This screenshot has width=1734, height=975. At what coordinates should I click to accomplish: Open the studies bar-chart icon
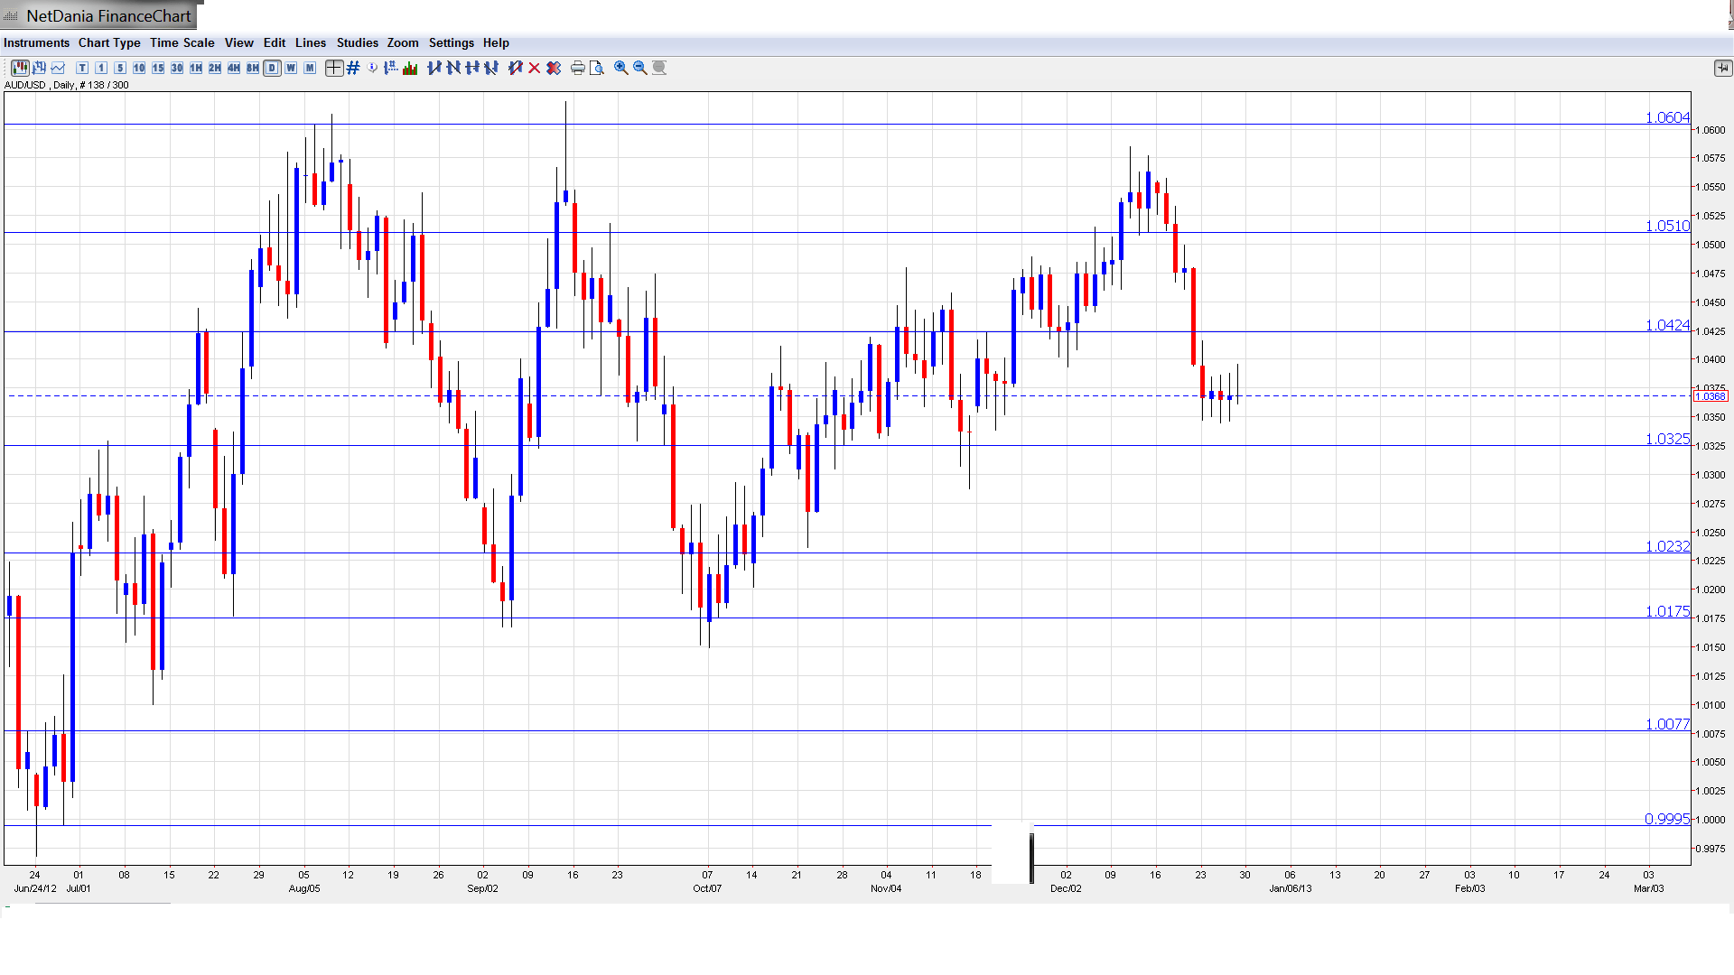410,68
